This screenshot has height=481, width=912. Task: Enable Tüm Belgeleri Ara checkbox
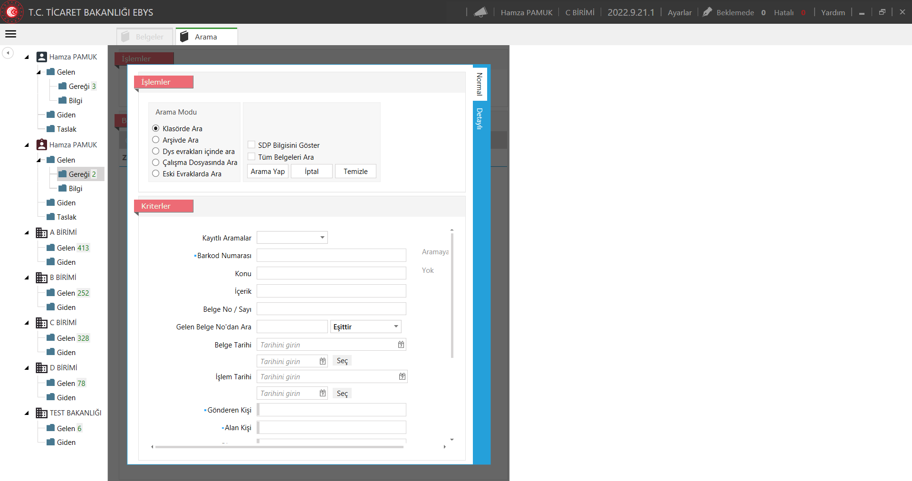251,157
